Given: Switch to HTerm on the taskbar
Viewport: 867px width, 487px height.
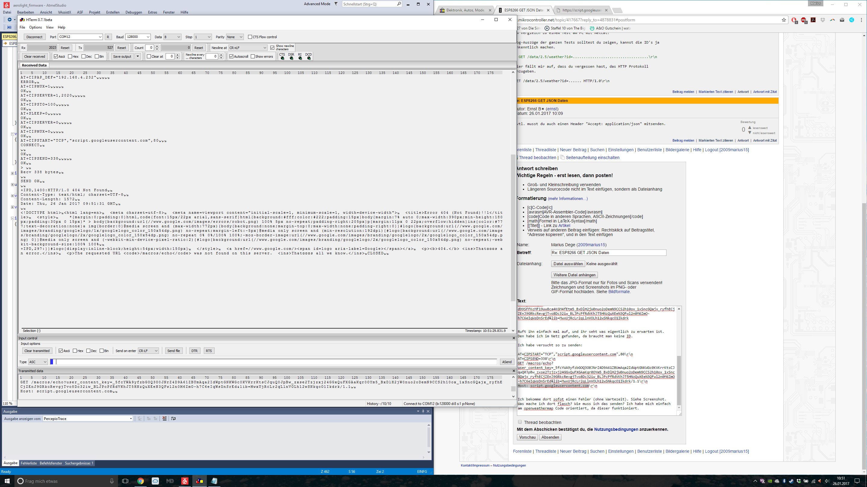Looking at the screenshot, I should 200,481.
